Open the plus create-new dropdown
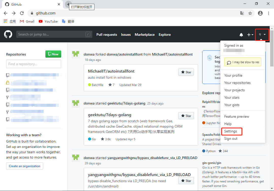 (x=250, y=35)
